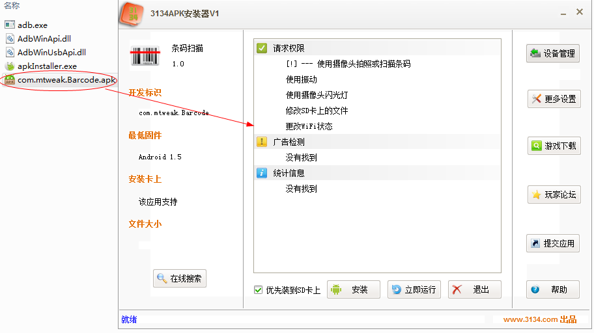Click the 最低固件 label
This screenshot has width=594, height=333.
pos(145,135)
